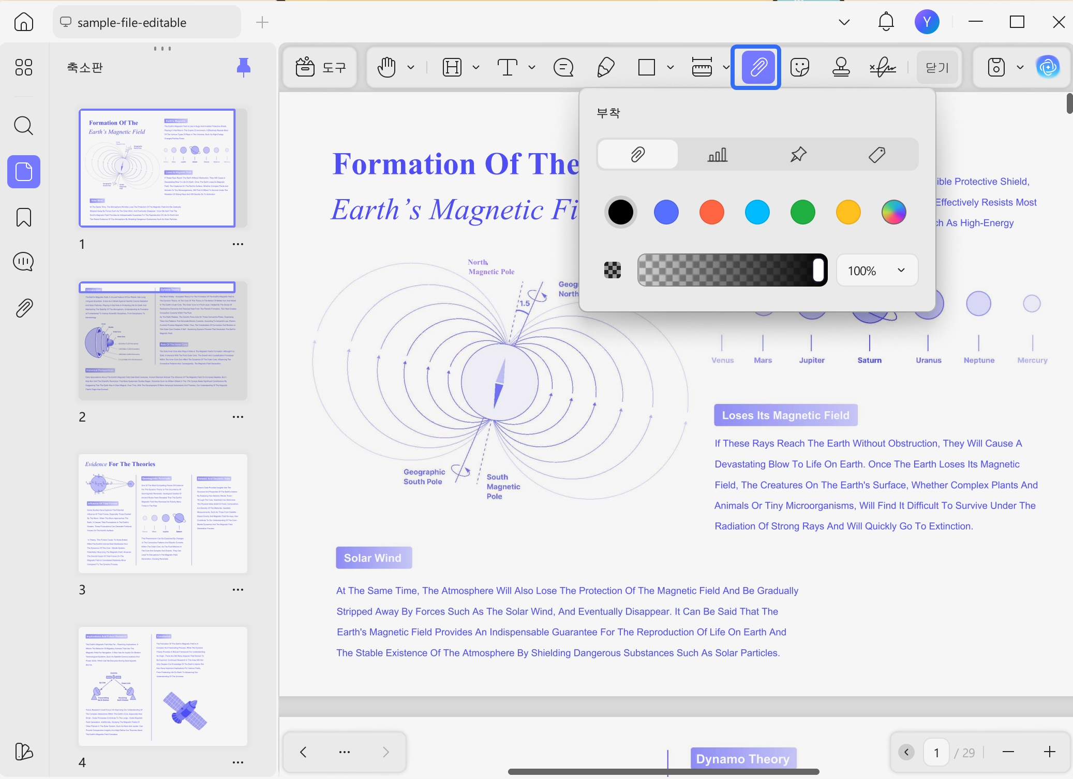Choose tag attachment icon style
This screenshot has width=1073, height=779.
tap(877, 154)
